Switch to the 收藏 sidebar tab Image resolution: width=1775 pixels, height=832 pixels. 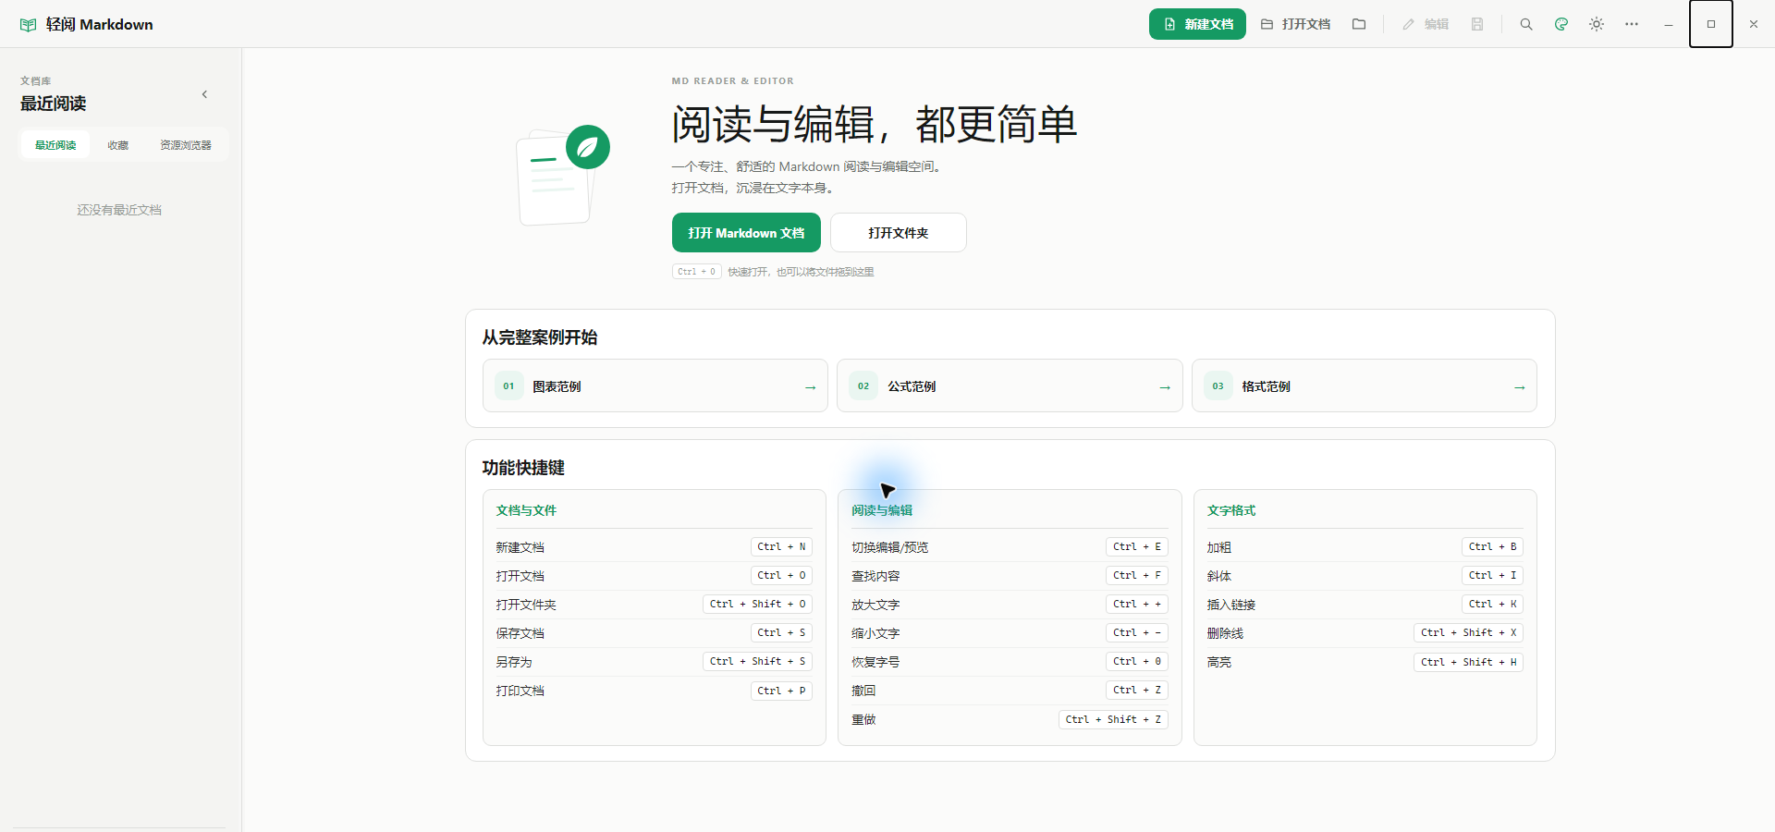pyautogui.click(x=118, y=145)
